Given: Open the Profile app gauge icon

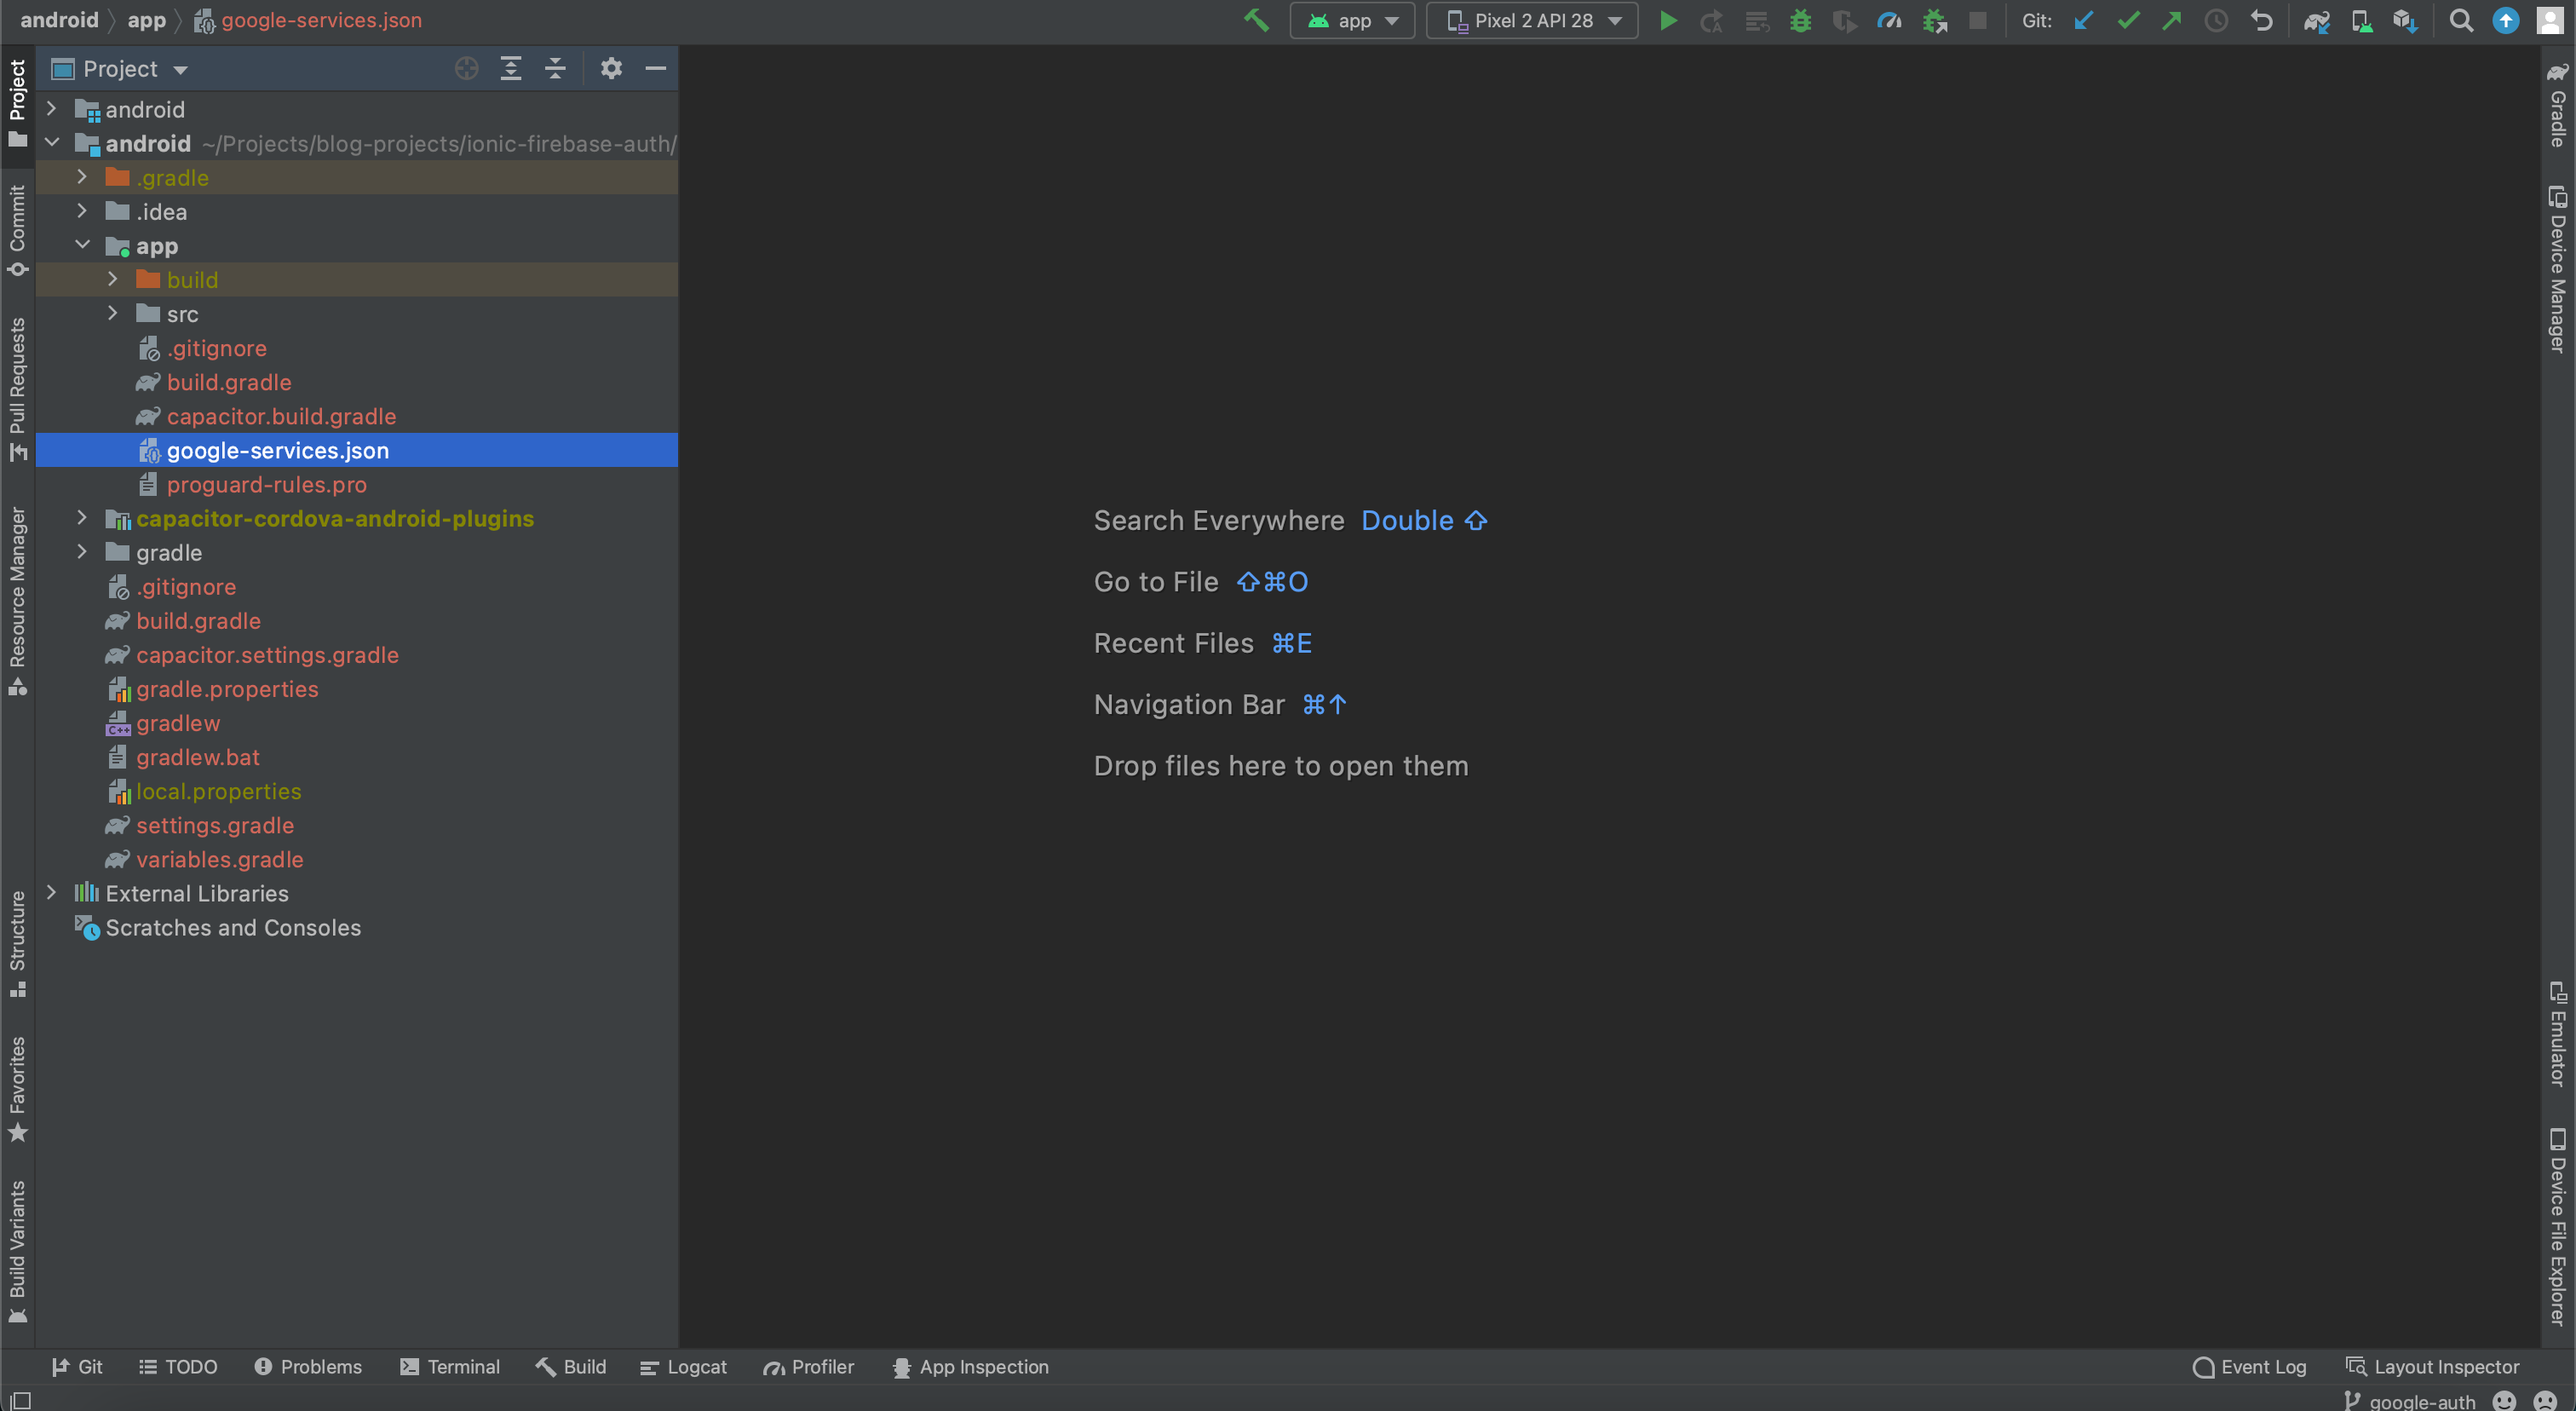Looking at the screenshot, I should [x=1888, y=20].
